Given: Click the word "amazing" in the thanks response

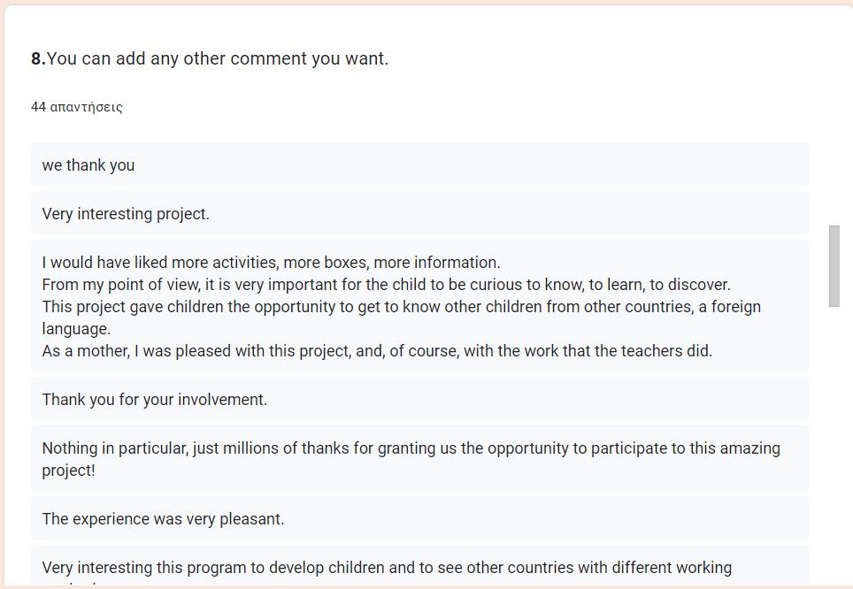Looking at the screenshot, I should tap(749, 448).
